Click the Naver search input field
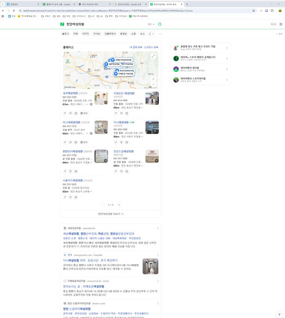The width and height of the screenshot is (285, 318). pos(105,24)
